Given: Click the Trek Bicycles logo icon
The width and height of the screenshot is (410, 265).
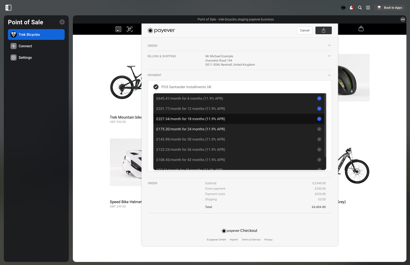Looking at the screenshot, I should 14,34.
